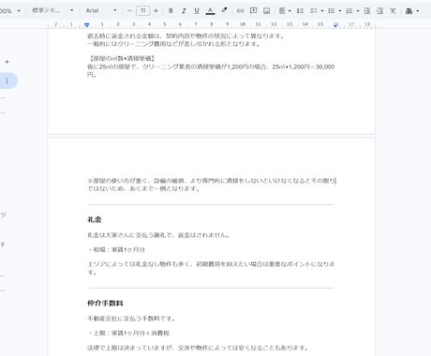Click the numbered list icon
Viewport: 431px width, 356px height.
pos(349,11)
